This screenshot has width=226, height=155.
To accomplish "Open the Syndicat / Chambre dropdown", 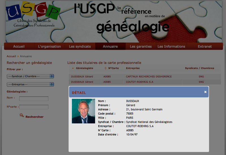I will (x=30, y=76).
